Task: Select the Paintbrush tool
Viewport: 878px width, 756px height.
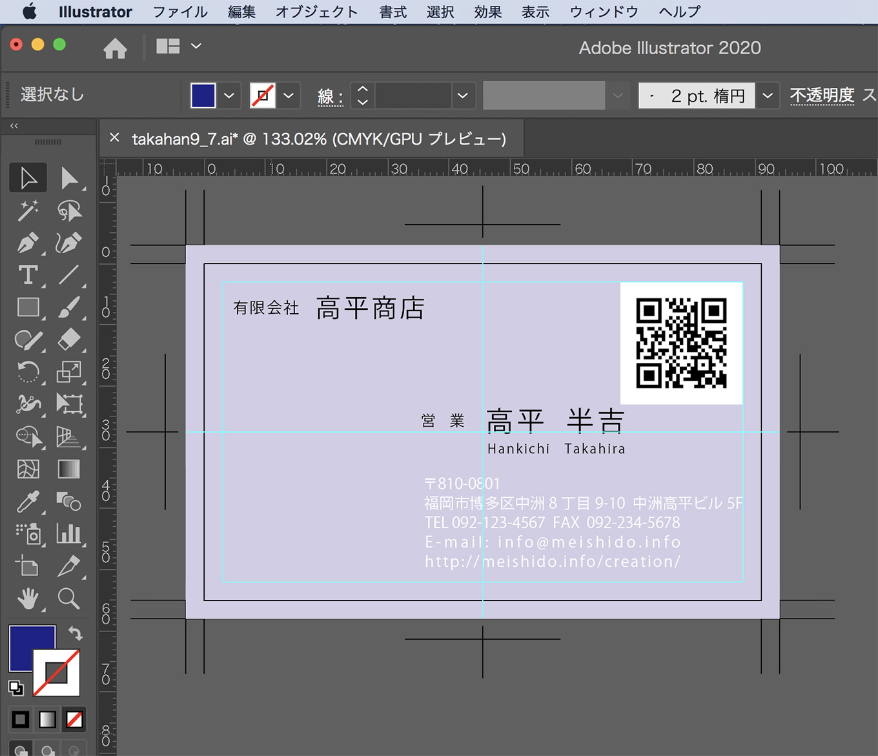Action: click(x=69, y=307)
